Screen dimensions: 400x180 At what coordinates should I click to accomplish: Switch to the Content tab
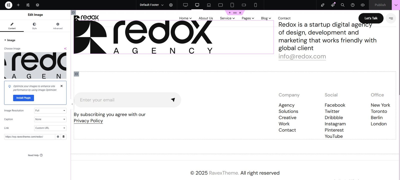point(12,26)
